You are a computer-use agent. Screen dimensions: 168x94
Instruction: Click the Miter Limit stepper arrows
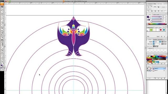pos(154,44)
